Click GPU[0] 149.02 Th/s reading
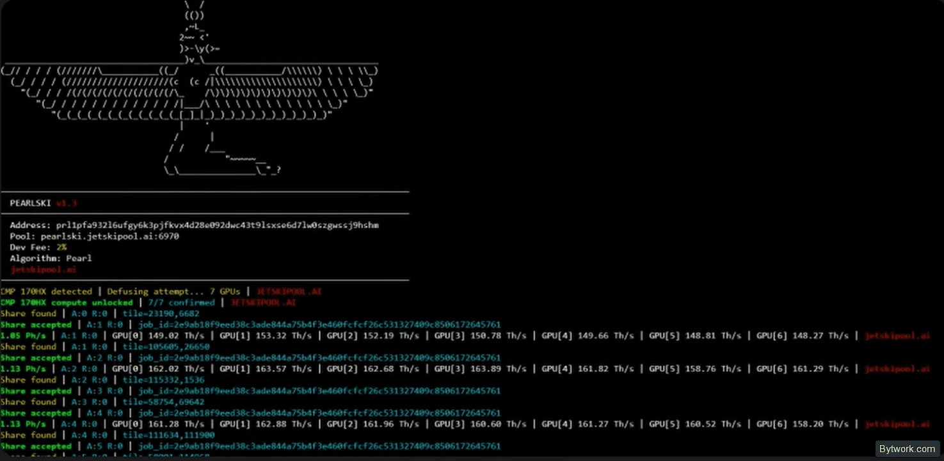944x461 pixels. coord(158,336)
